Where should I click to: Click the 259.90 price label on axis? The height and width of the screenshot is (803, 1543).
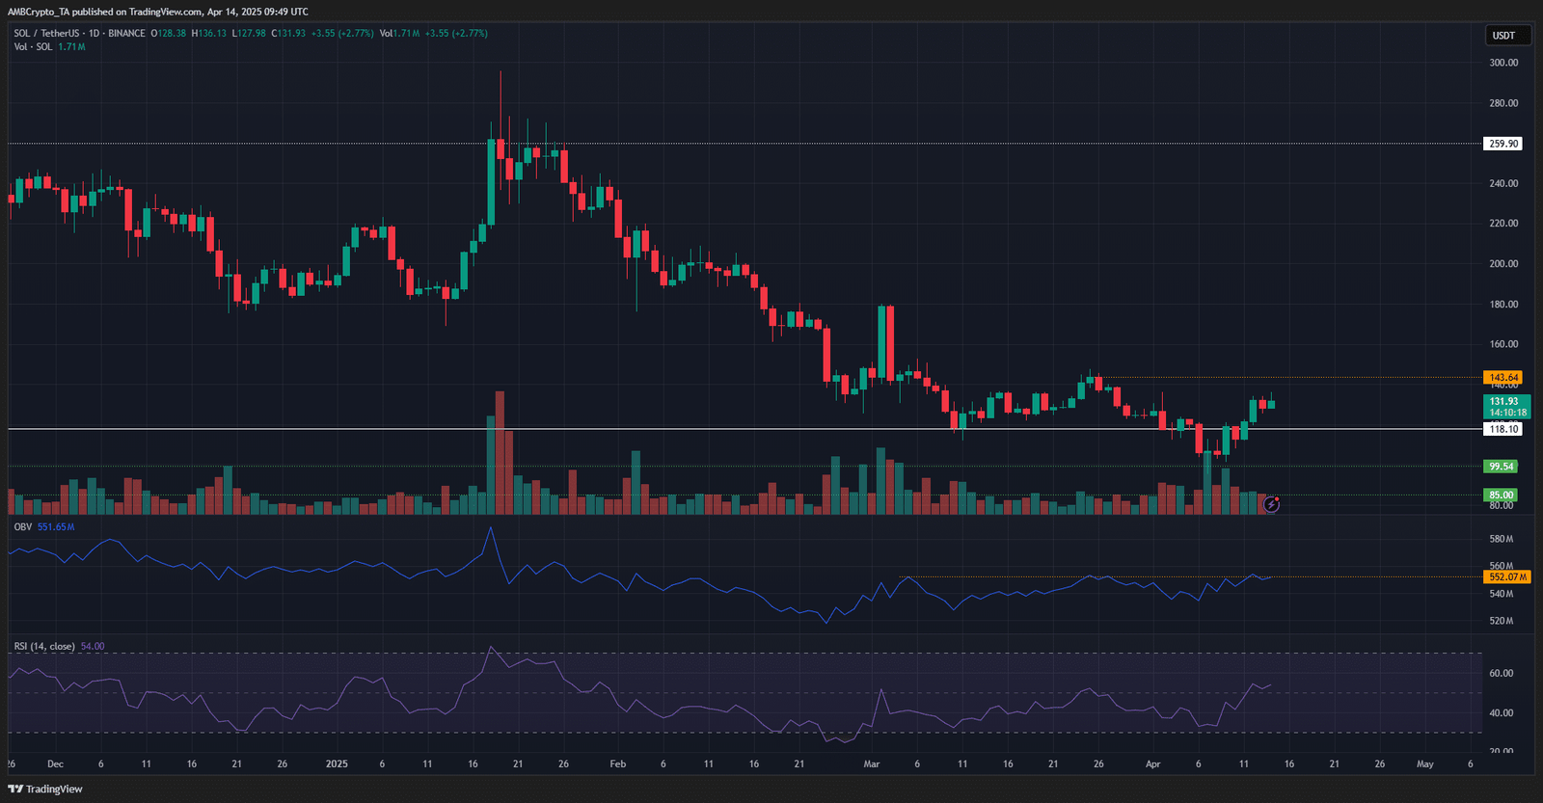click(1502, 144)
